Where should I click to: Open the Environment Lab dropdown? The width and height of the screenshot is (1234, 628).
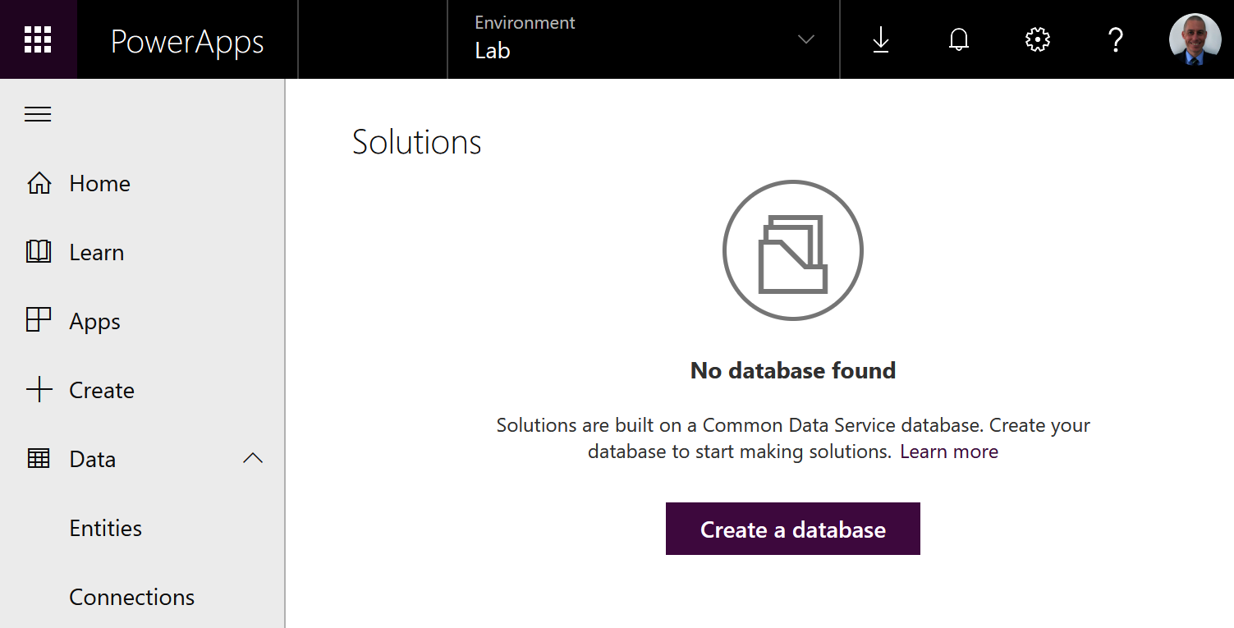click(x=644, y=39)
